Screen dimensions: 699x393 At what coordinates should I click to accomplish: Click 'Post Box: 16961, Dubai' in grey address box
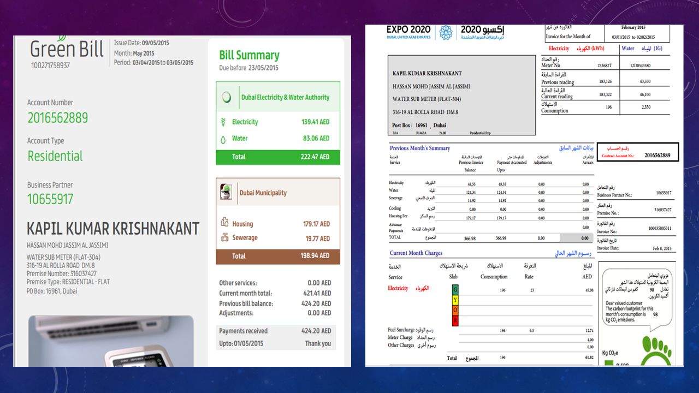point(419,126)
